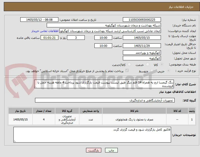Click the request creator field
This screenshot has height=157, width=200.
pos(110,31)
